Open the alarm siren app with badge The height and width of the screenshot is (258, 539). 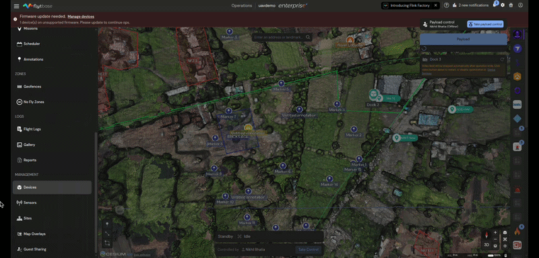[x=517, y=147]
